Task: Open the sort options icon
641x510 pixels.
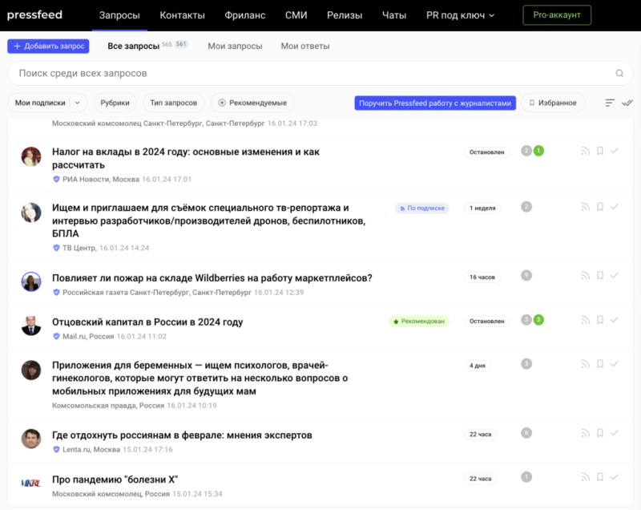Action: coord(610,103)
